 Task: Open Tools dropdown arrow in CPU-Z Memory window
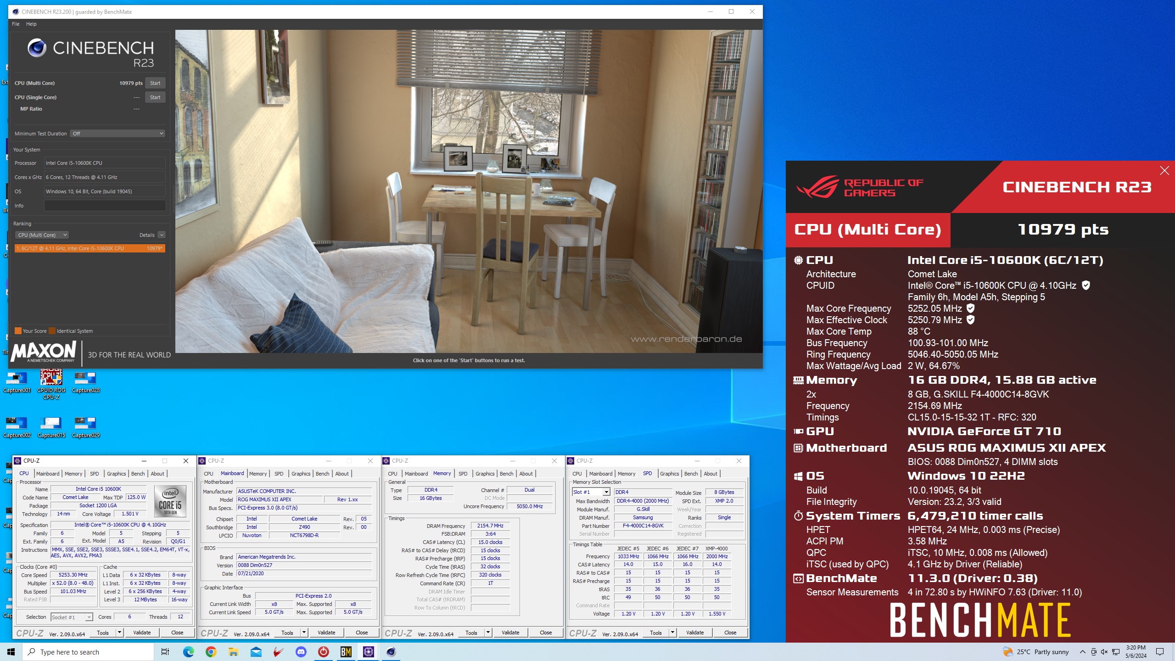point(488,633)
